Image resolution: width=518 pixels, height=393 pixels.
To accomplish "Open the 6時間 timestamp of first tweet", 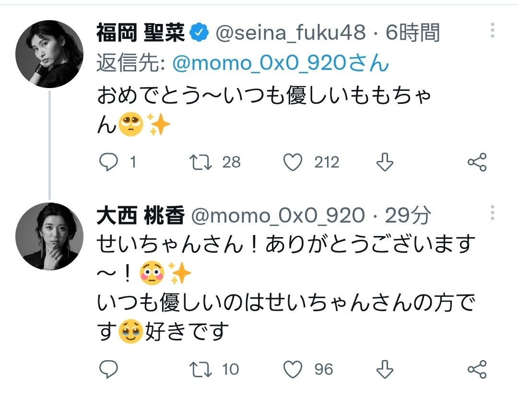I will tap(412, 33).
